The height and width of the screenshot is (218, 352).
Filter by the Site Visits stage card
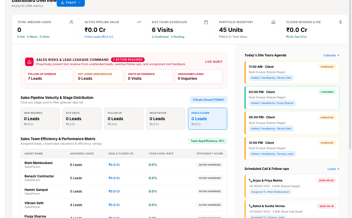coord(82,119)
